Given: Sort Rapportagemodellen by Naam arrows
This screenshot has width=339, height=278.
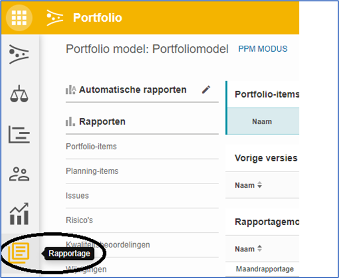Looking at the screenshot, I should click(259, 249).
